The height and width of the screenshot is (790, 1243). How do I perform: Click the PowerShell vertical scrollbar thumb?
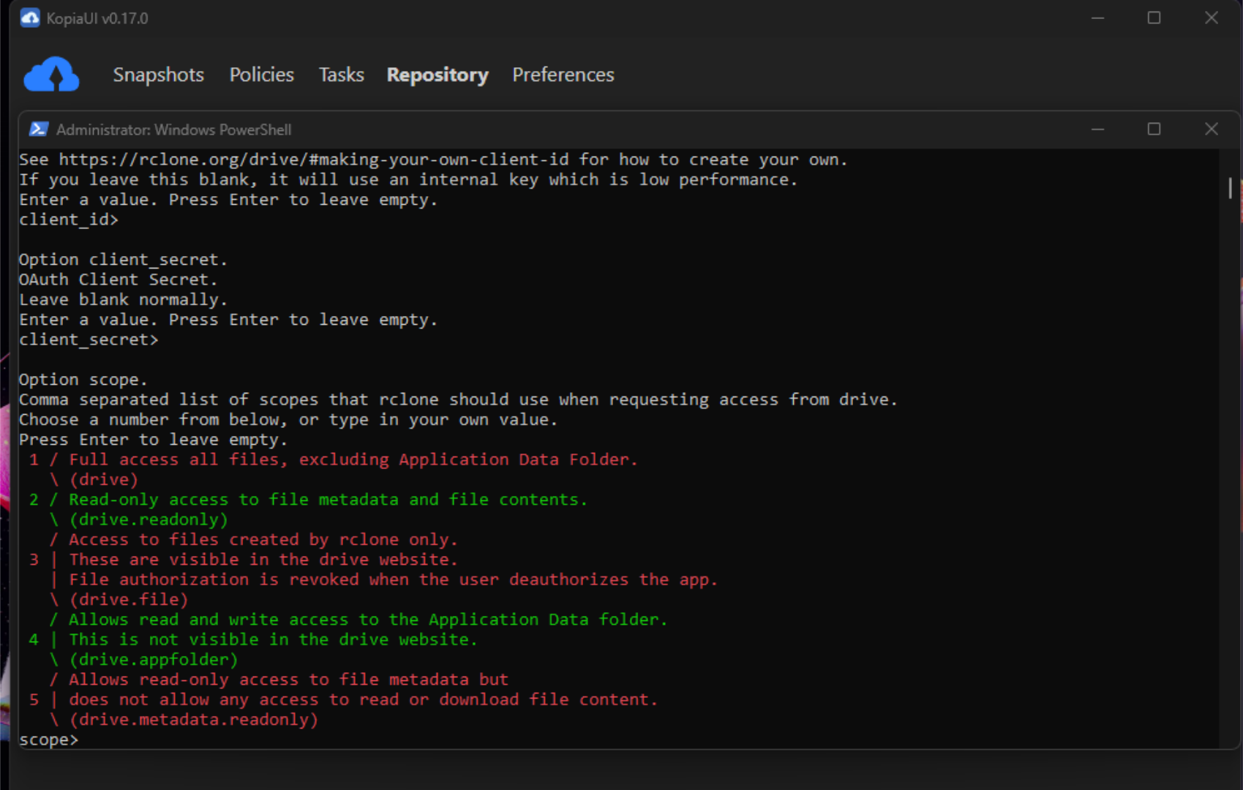(1230, 188)
